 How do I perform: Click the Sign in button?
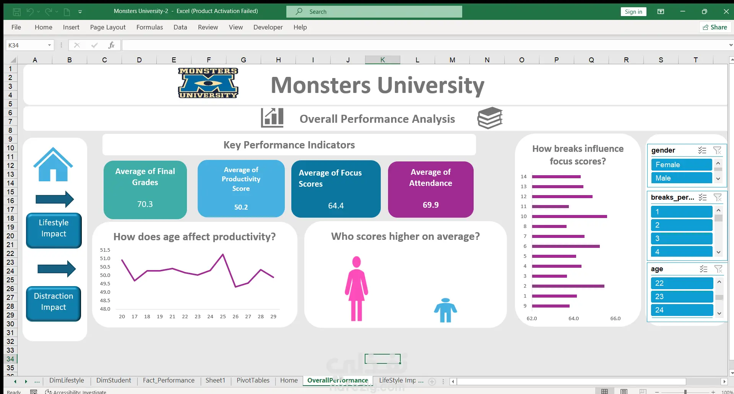tap(633, 11)
